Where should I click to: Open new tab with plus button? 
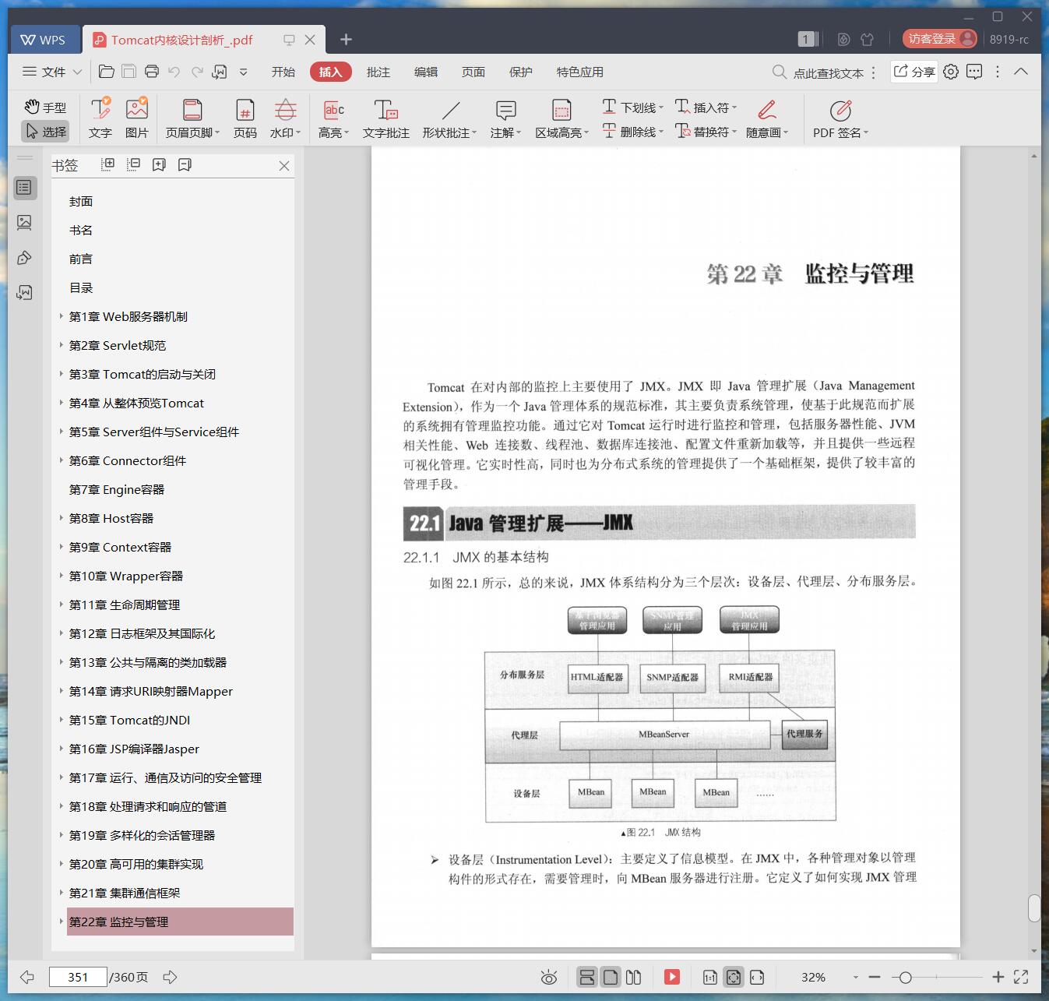click(347, 39)
